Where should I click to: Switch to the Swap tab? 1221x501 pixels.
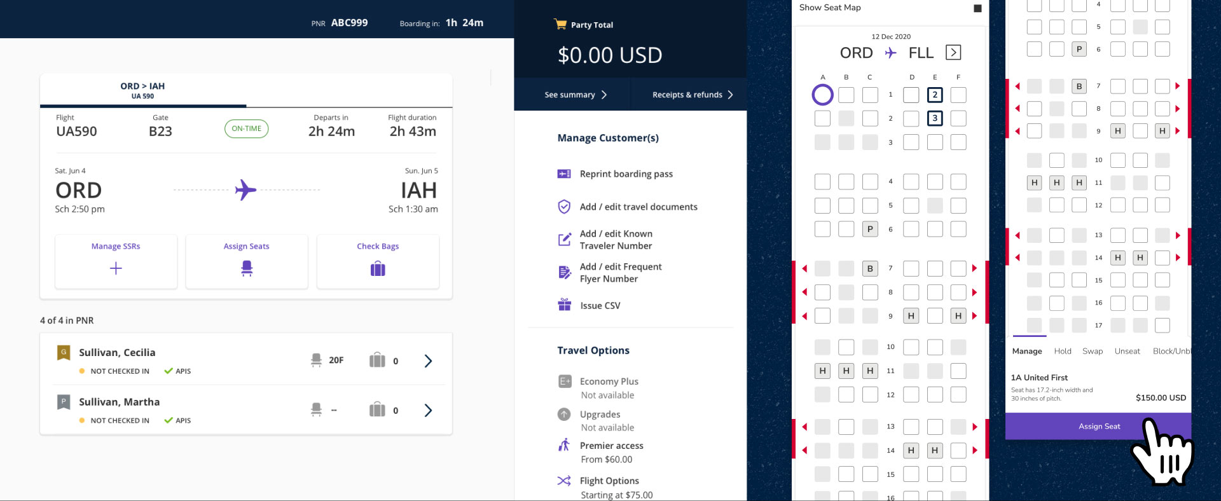(1093, 351)
